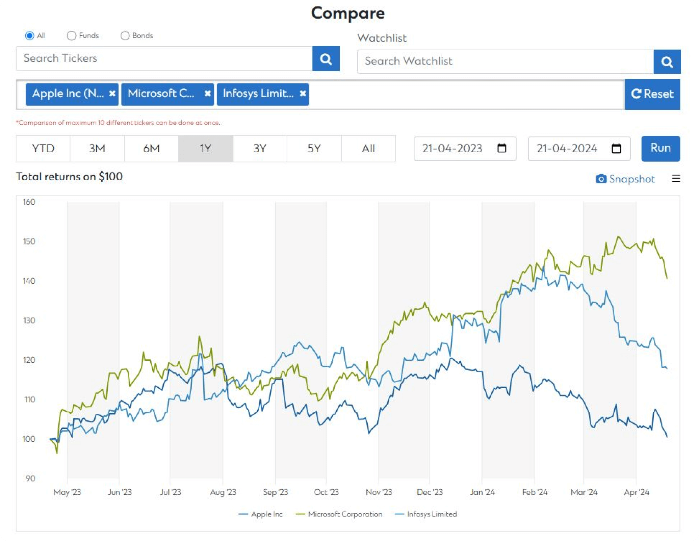
Task: Edit the 21-04-2024 end date field
Action: pos(579,149)
